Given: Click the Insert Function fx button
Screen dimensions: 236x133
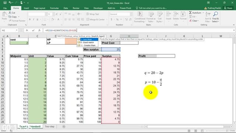Looking at the screenshot, I should point(39,30).
